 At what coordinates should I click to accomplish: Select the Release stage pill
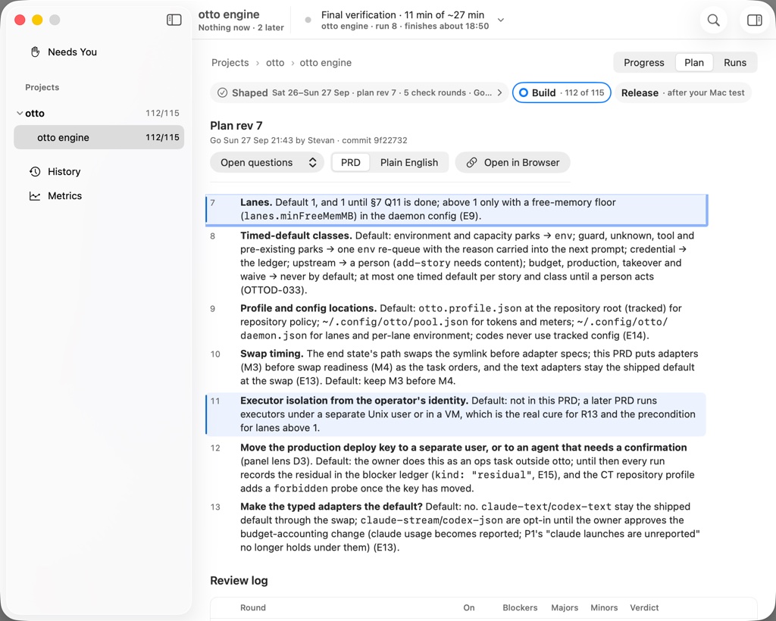tap(683, 92)
